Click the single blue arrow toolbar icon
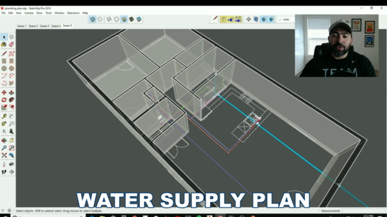Viewport: 387px width, 217px height. click(x=231, y=19)
